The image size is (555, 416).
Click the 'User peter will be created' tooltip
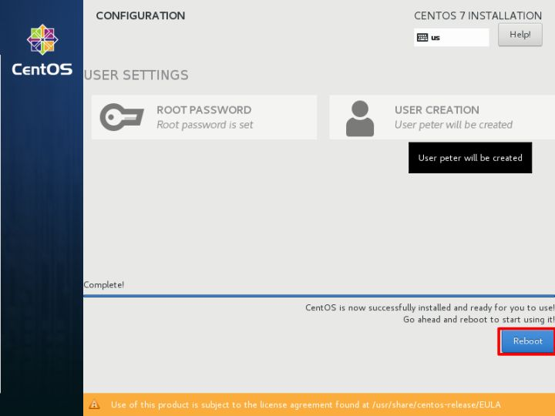469,158
